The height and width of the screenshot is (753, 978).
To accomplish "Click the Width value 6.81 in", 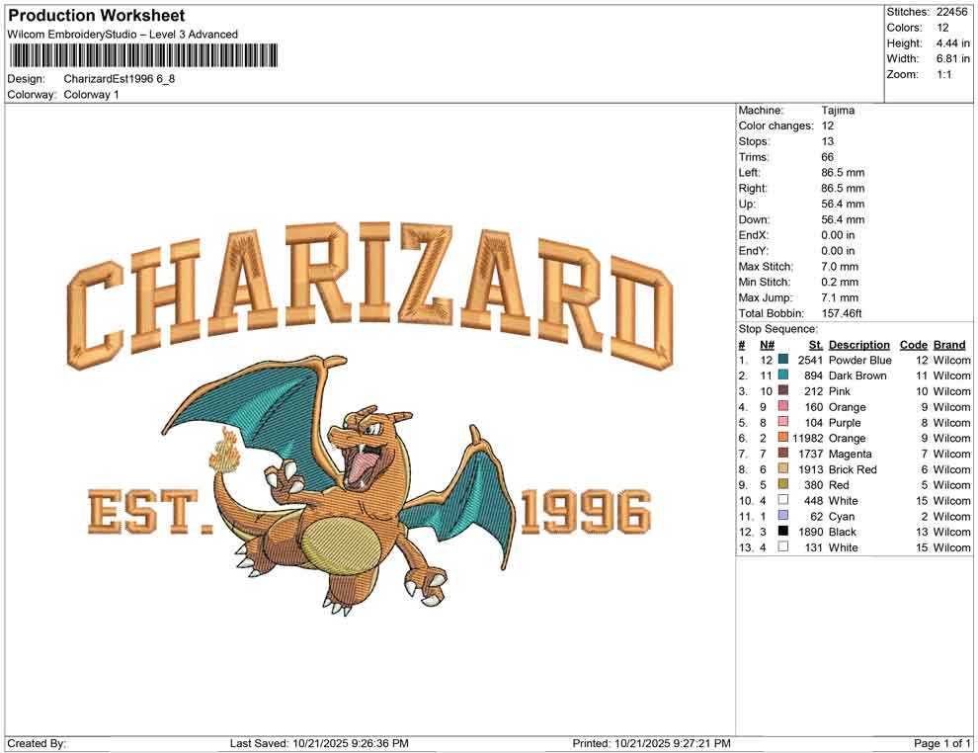I will 952,58.
